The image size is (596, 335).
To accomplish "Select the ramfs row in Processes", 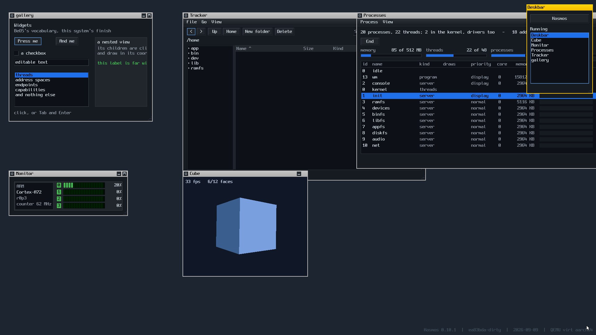I will [478, 102].
